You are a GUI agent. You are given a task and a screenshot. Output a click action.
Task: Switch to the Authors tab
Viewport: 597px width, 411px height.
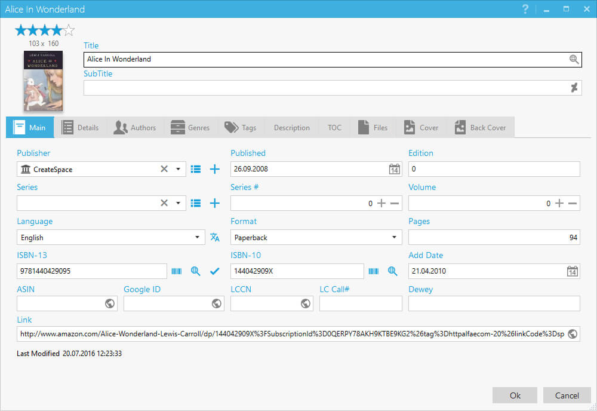pyautogui.click(x=135, y=127)
